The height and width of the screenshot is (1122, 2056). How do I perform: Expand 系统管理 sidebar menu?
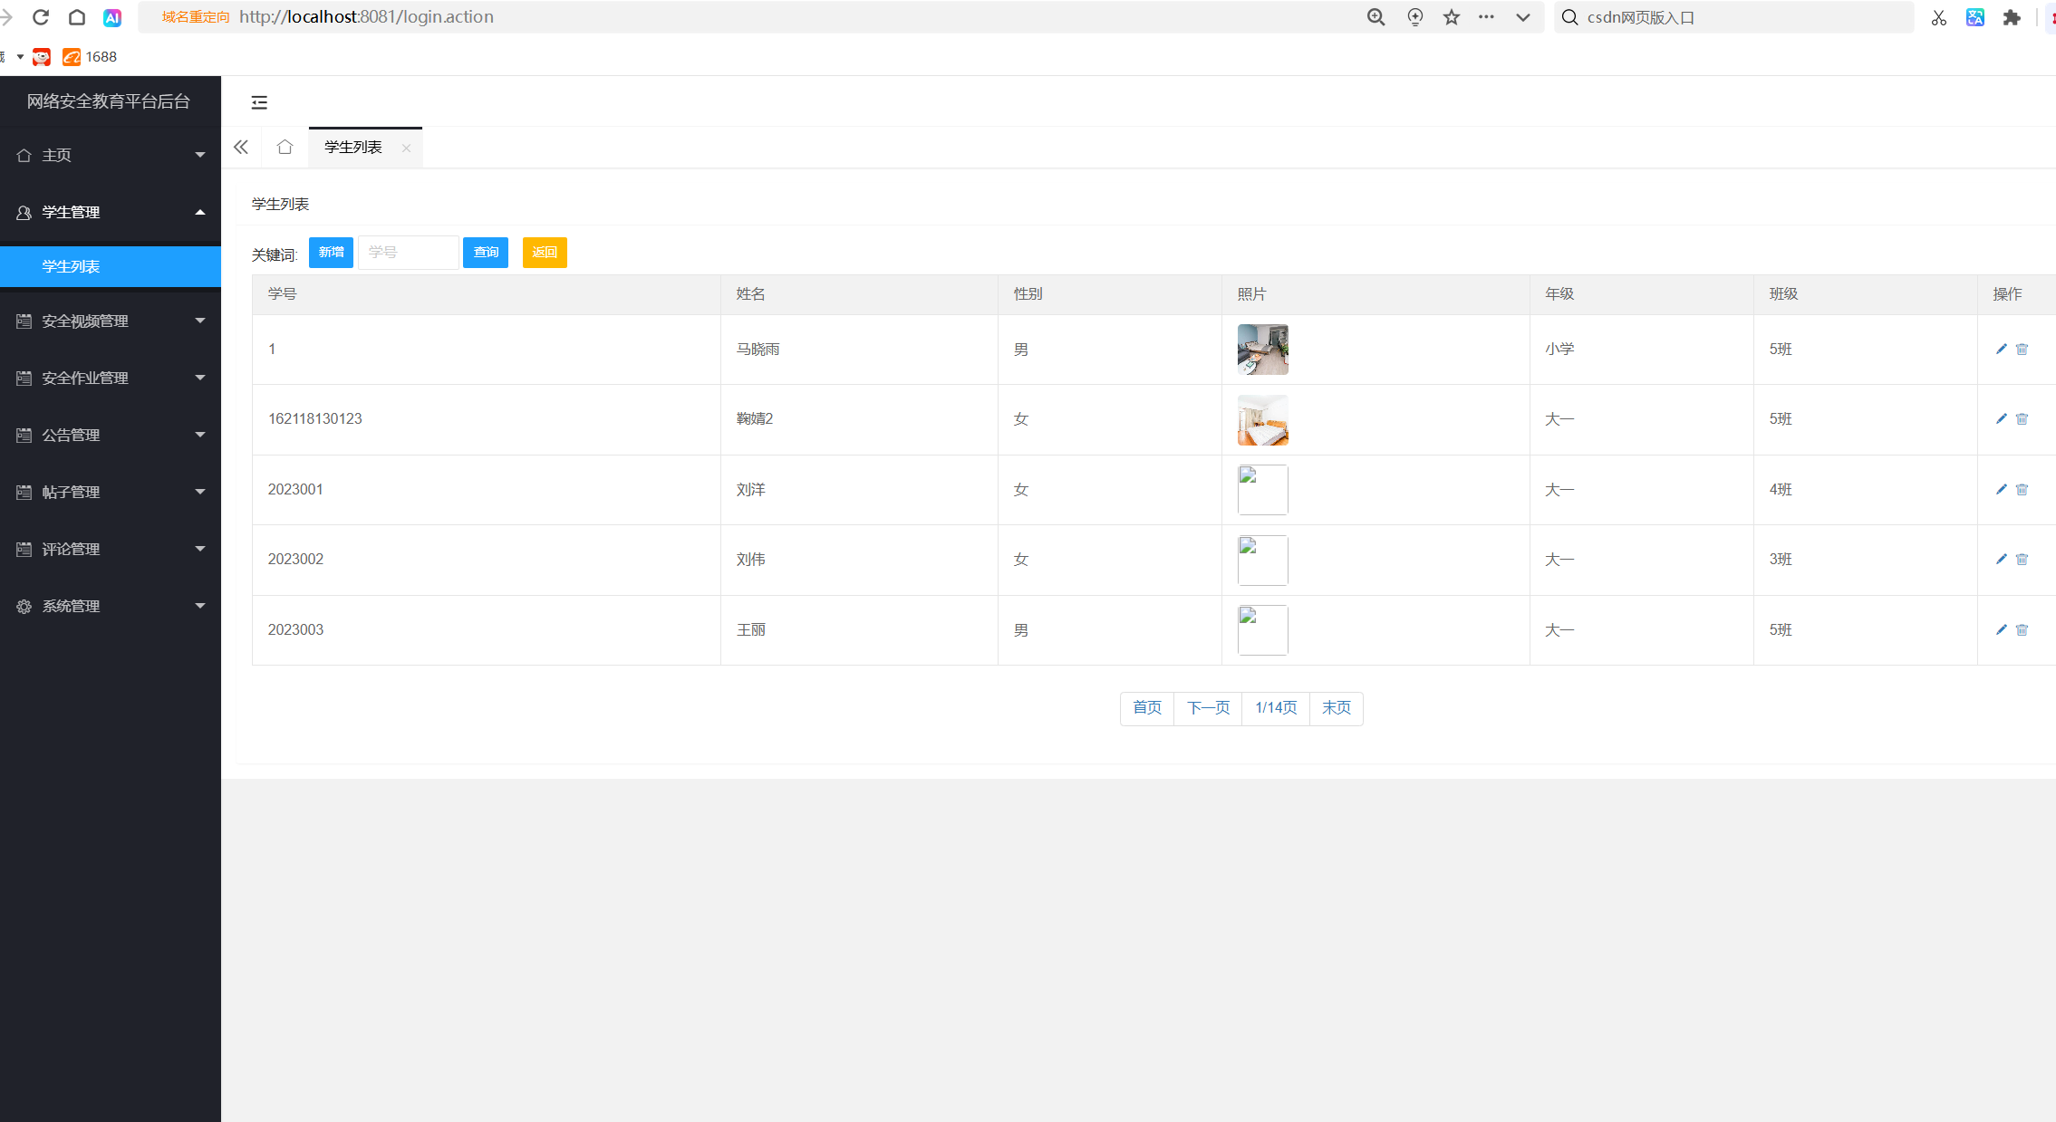pyautogui.click(x=111, y=606)
